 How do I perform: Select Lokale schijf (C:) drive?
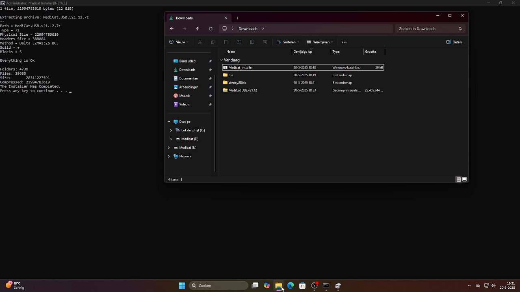tap(193, 130)
